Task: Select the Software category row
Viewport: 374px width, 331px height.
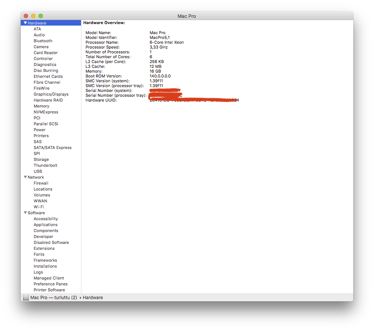Action: 51,213
